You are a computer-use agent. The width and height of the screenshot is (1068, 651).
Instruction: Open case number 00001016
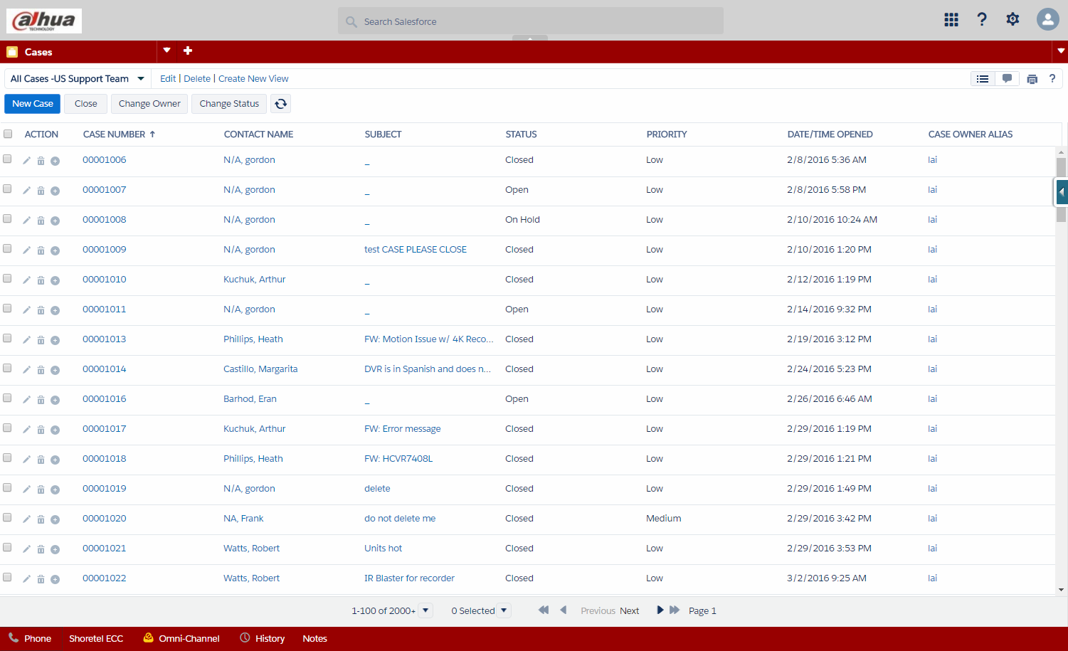click(x=105, y=399)
